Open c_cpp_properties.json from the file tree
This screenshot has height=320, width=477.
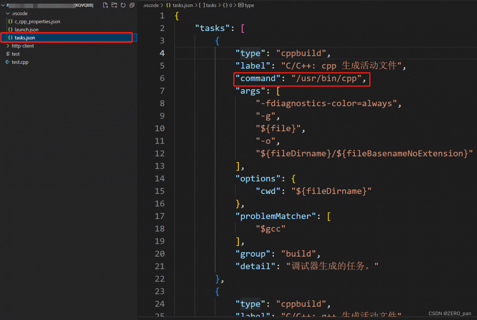coord(37,22)
